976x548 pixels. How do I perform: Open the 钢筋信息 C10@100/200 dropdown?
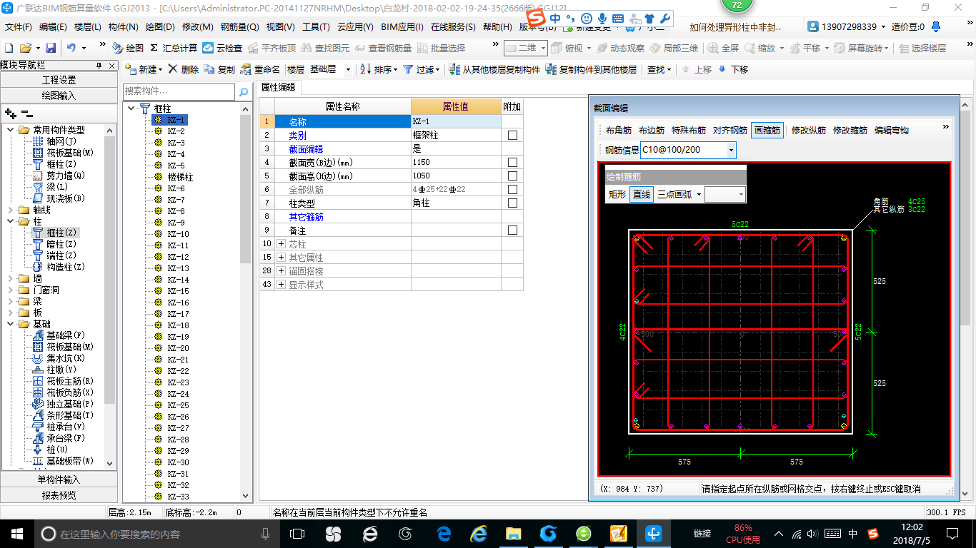(731, 150)
